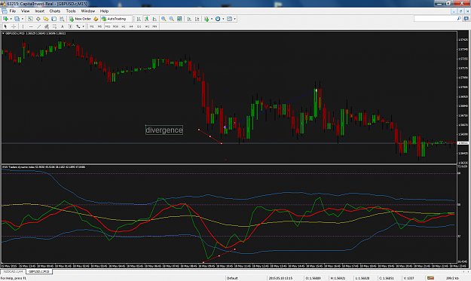Expand the Arrows tool dropdown
Screen dimensions: 471x281
[83, 26]
